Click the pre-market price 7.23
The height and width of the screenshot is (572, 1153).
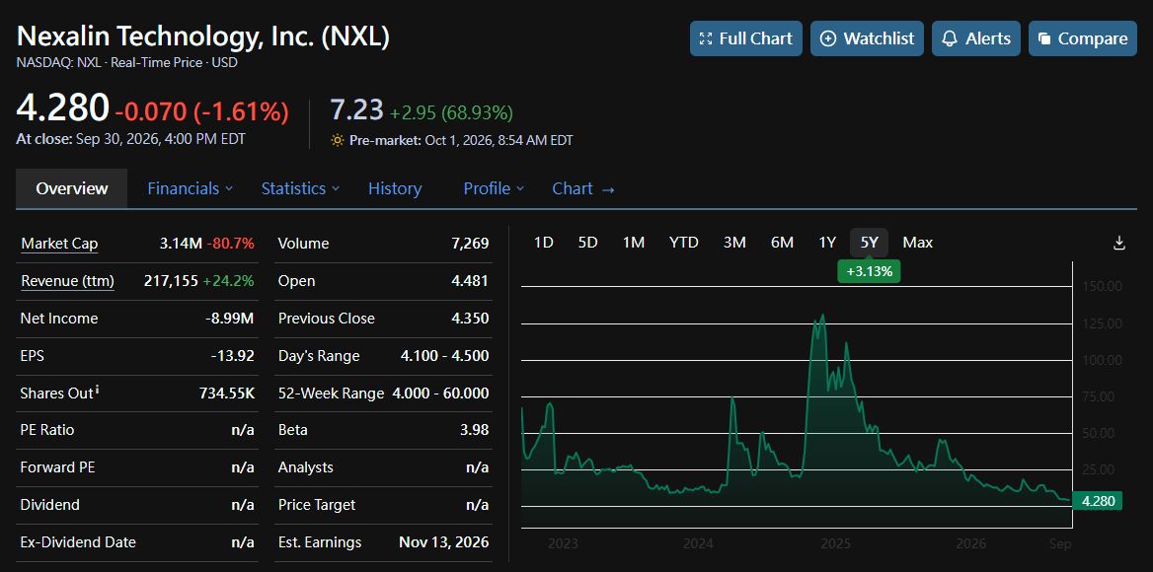(x=356, y=110)
